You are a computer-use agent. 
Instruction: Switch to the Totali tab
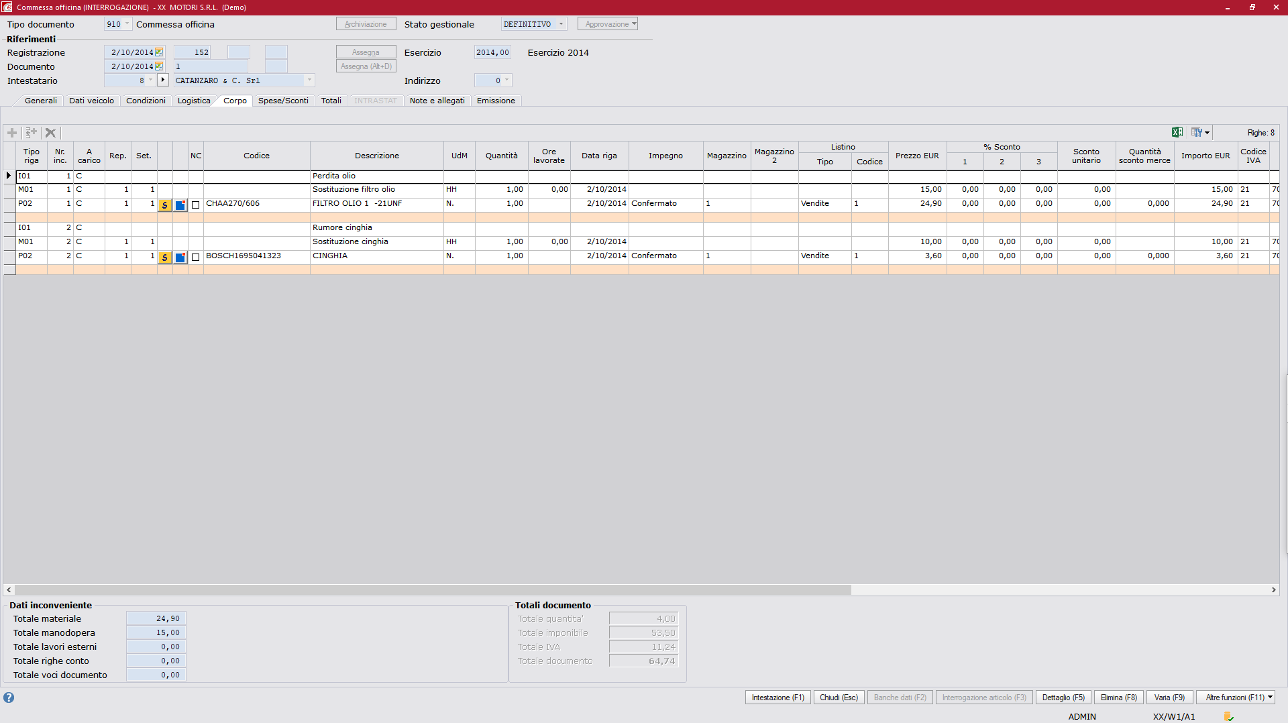coord(331,101)
